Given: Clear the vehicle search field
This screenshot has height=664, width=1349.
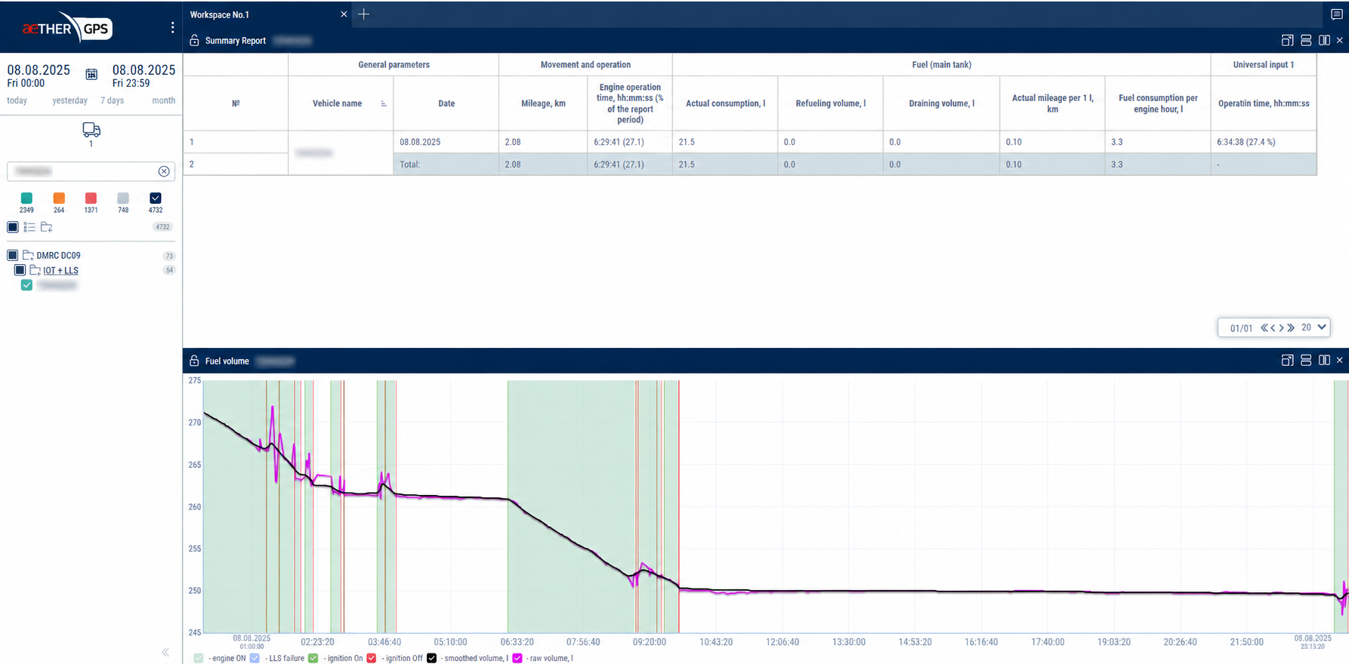Looking at the screenshot, I should pos(164,171).
